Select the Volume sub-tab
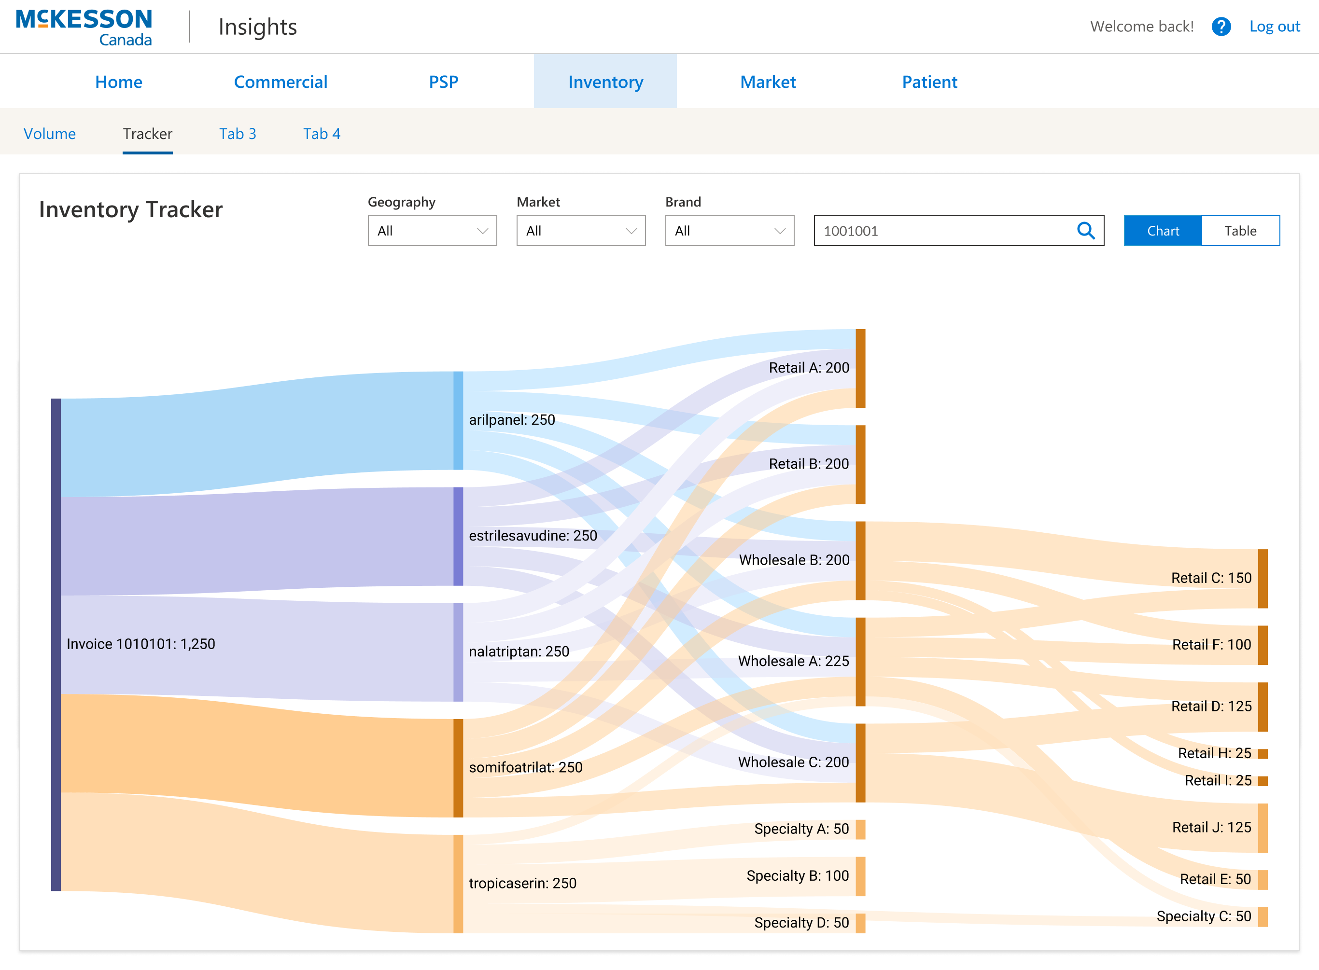Viewport: 1319px width, 970px height. 49,134
